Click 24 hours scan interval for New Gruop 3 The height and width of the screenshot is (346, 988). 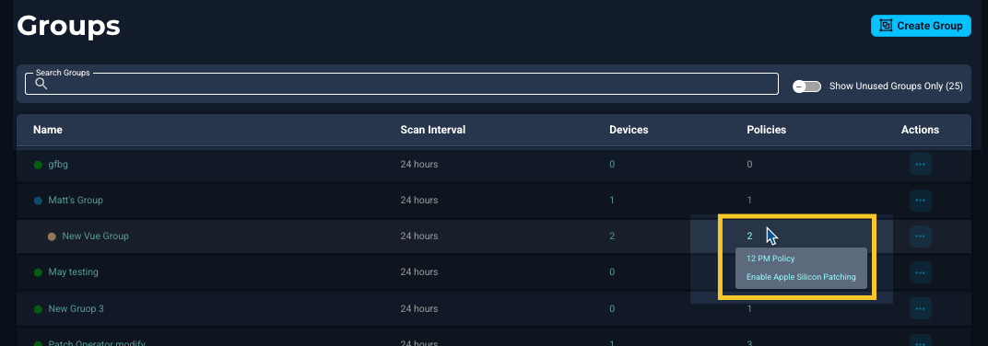coord(419,309)
